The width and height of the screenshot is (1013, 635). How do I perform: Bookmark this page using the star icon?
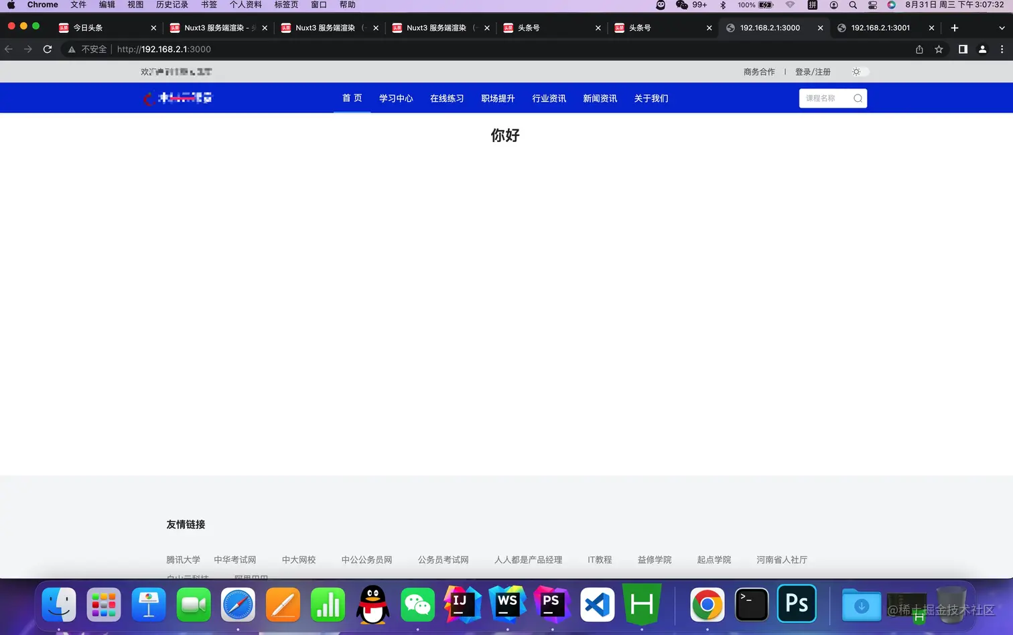[939, 49]
